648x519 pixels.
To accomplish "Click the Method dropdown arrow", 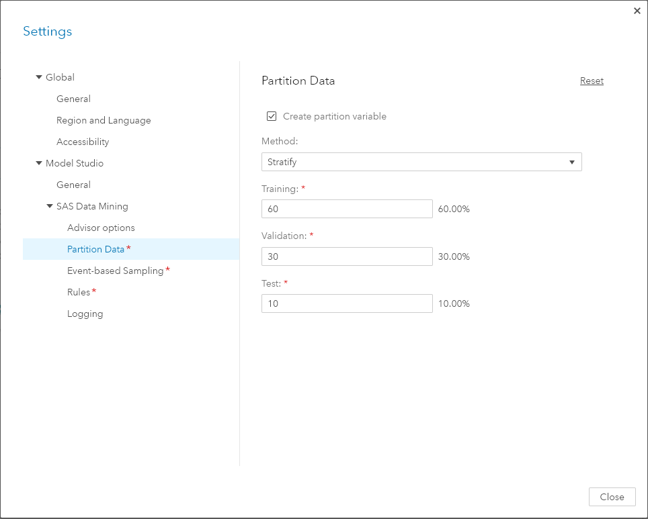I will click(x=571, y=162).
